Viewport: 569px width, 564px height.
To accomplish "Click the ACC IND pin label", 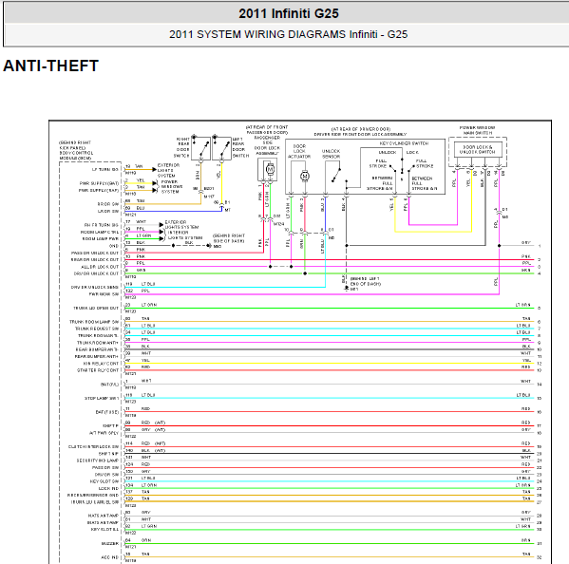I will click(109, 557).
